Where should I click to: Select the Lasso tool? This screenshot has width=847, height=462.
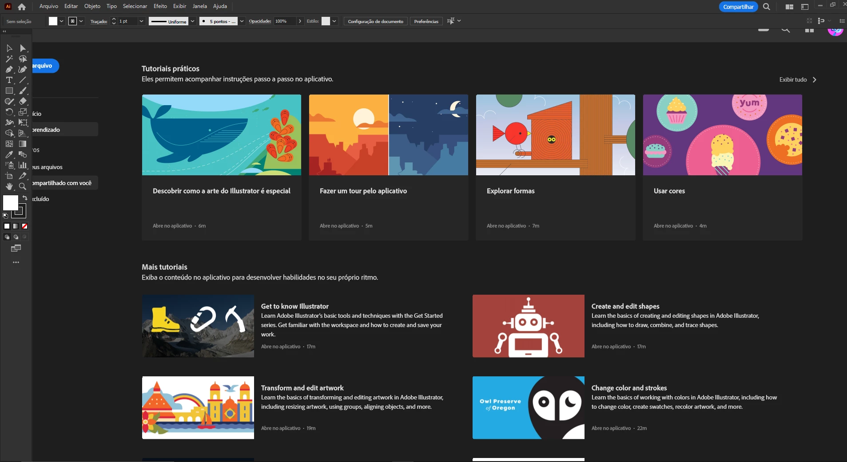tap(23, 59)
